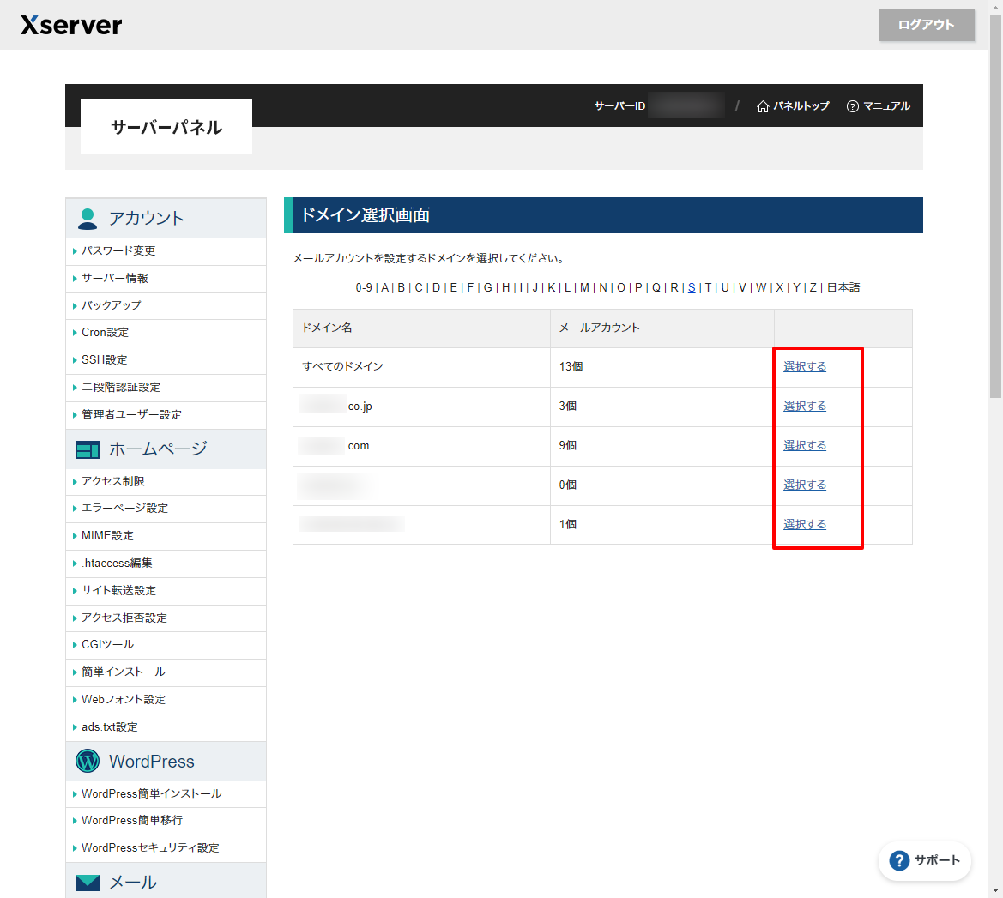Click 選択する in the 1個 row
This screenshot has height=898, width=1003.
(x=805, y=524)
